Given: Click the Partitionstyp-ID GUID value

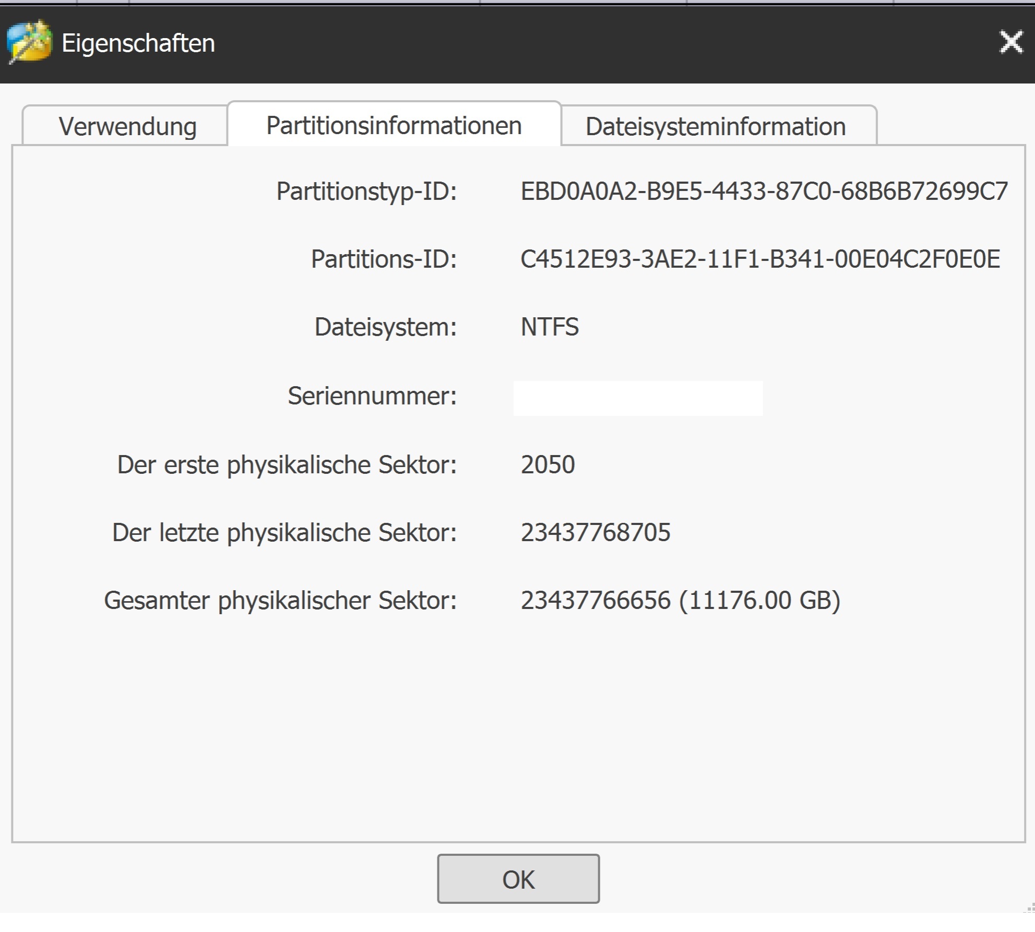Looking at the screenshot, I should [x=764, y=191].
